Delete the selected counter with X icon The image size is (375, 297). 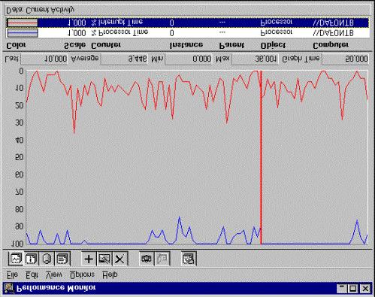click(120, 259)
